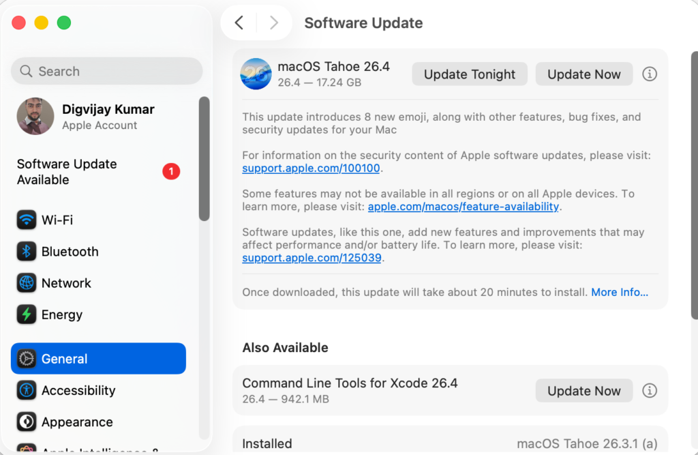
Task: Click the Network globe icon
Action: (27, 283)
